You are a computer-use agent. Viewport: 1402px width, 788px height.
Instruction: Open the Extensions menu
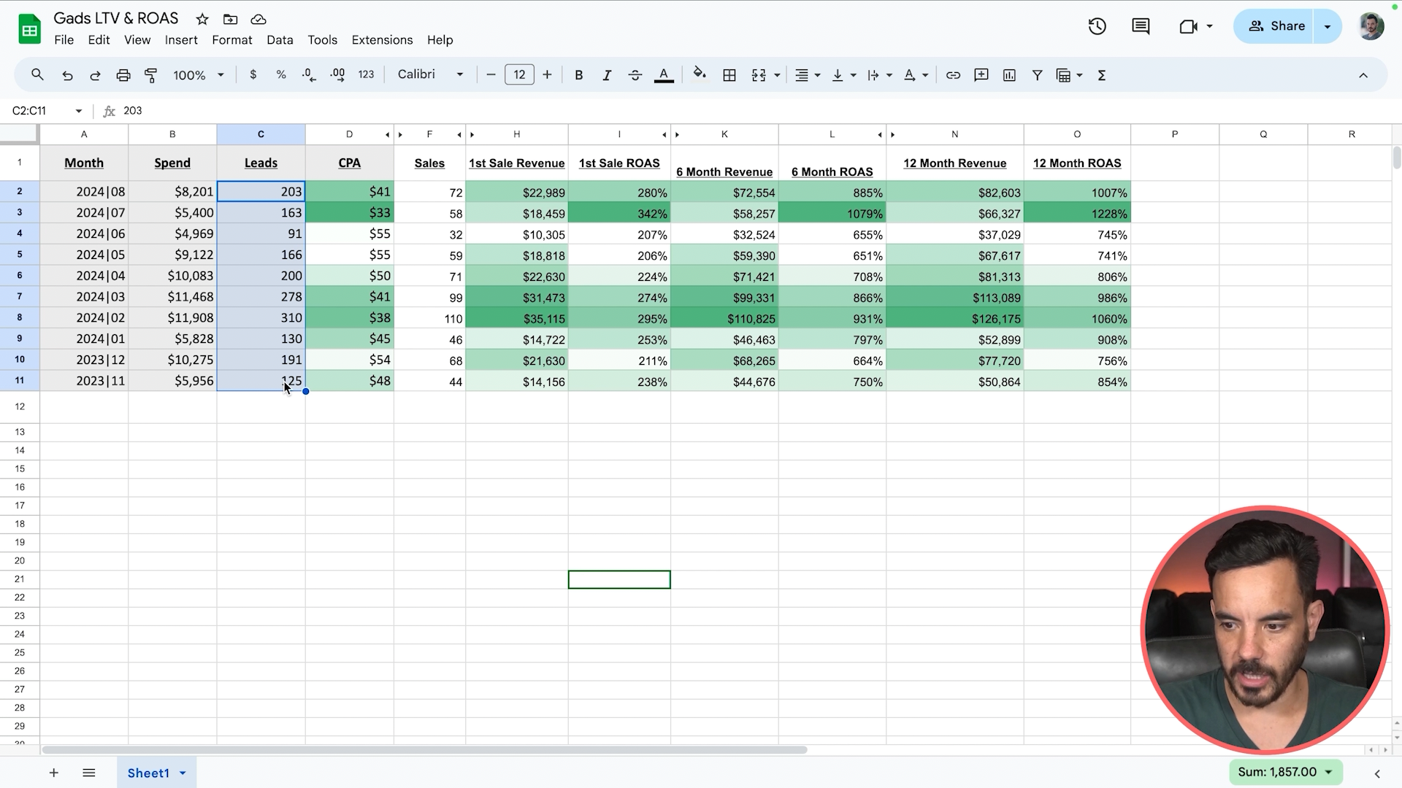tap(382, 40)
